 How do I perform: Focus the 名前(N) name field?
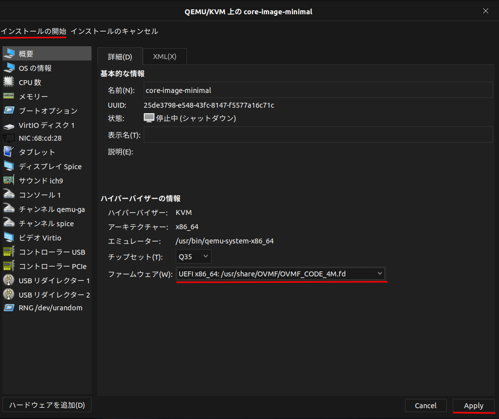318,90
